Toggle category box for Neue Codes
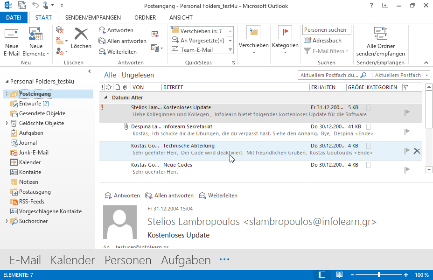Screen dimensions: 433x280 click(x=368, y=165)
